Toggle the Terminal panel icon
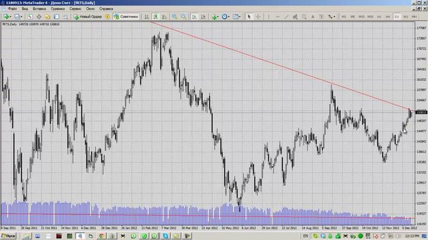 coord(56,17)
